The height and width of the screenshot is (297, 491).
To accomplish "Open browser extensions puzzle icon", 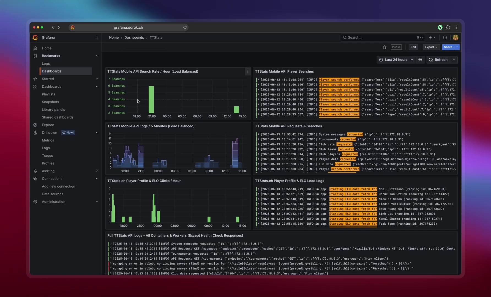I will pyautogui.click(x=448, y=27).
